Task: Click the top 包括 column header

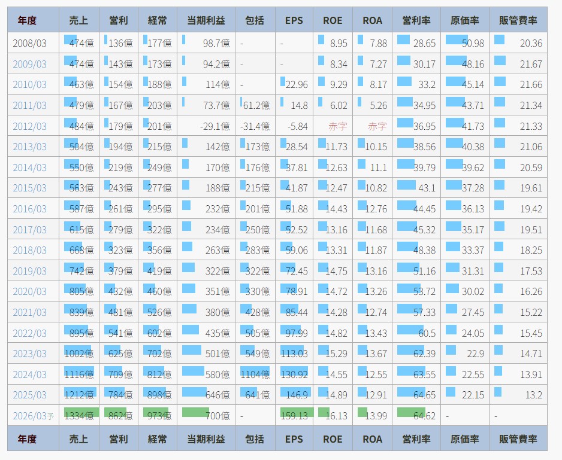Action: (255, 20)
